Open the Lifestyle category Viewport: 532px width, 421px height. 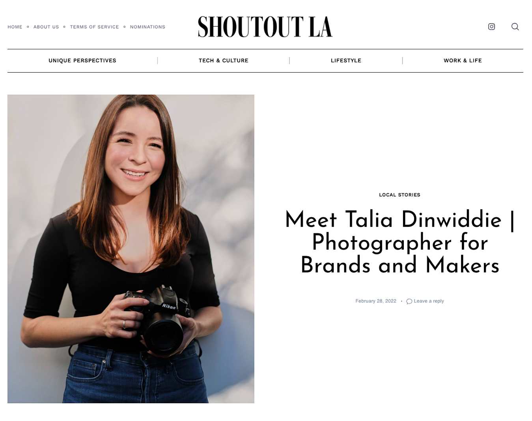click(346, 60)
